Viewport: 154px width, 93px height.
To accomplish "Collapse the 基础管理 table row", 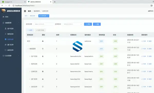I will point(28,49).
